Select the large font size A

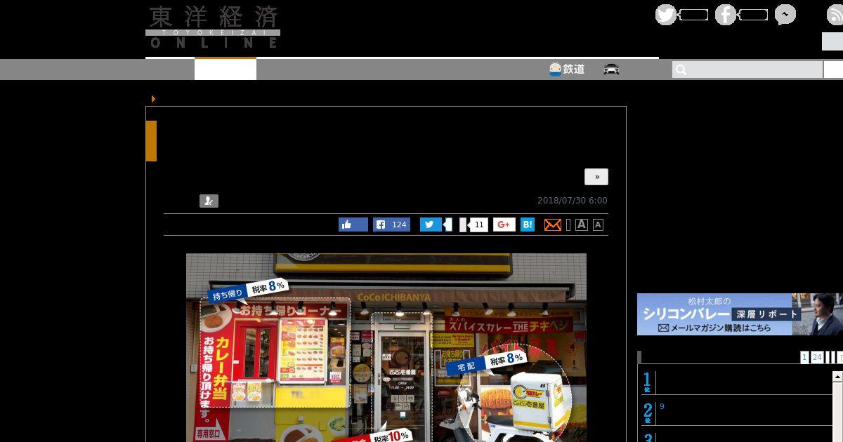click(582, 225)
